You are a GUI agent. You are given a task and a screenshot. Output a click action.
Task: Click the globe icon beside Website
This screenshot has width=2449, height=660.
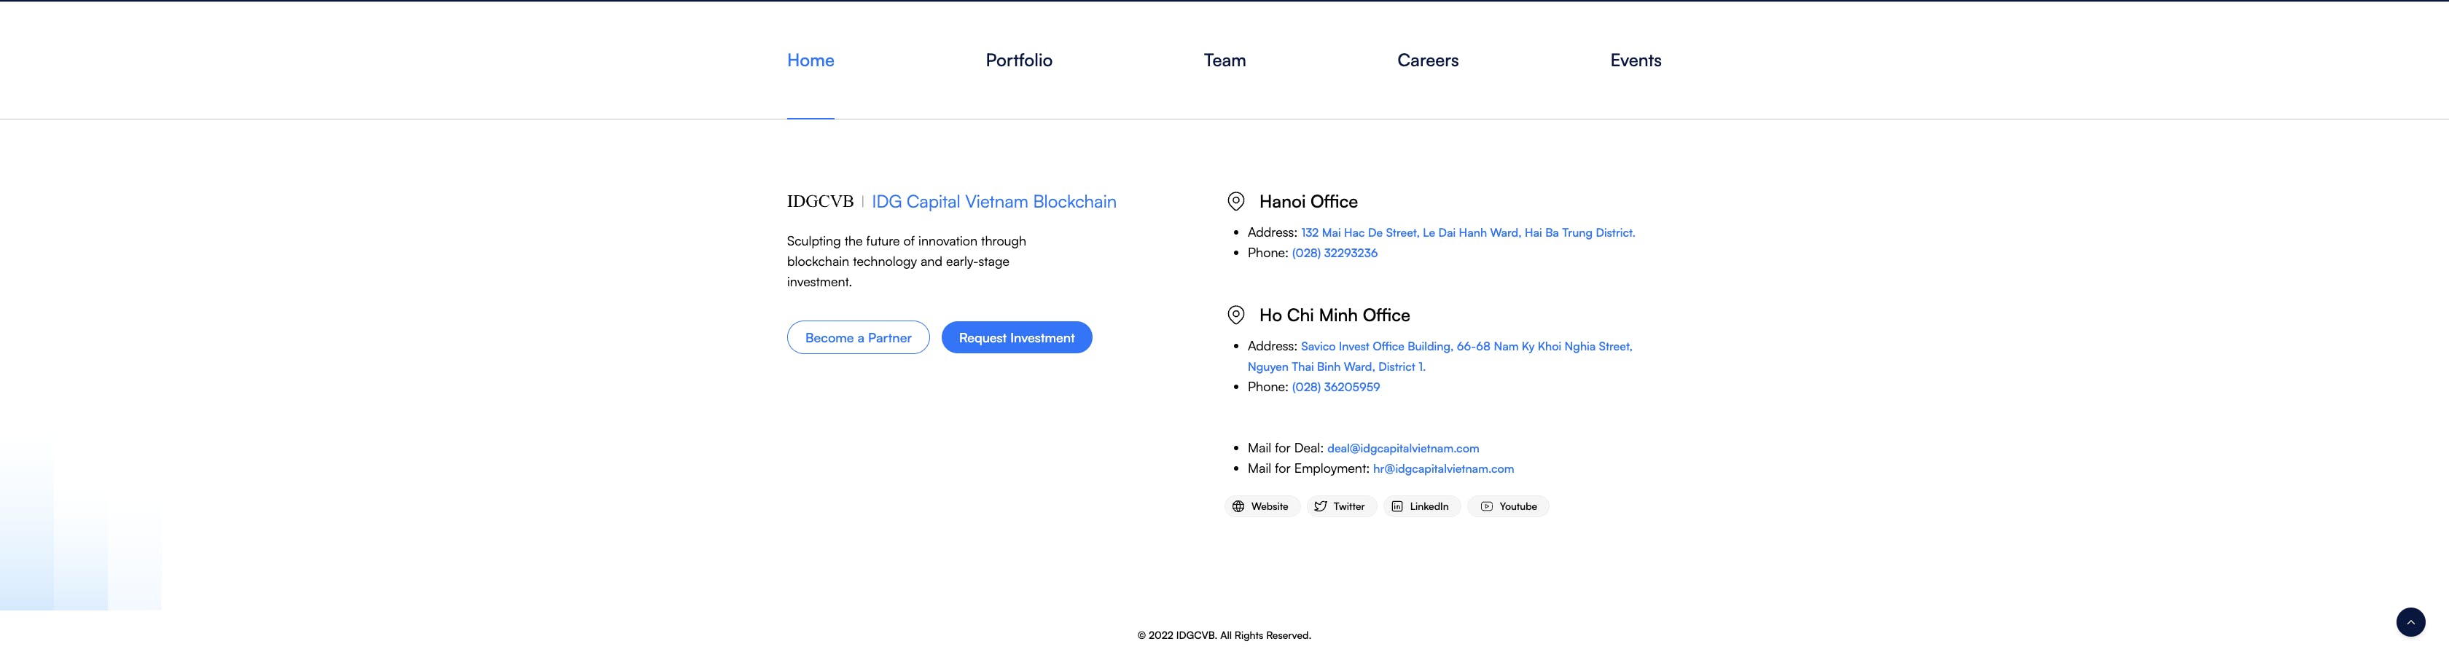[x=1238, y=506]
